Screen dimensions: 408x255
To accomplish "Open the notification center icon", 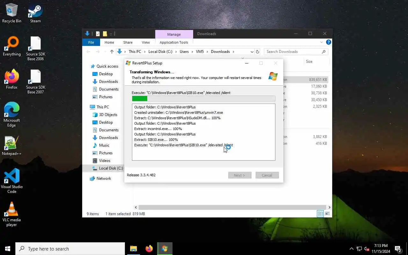I will [398, 249].
